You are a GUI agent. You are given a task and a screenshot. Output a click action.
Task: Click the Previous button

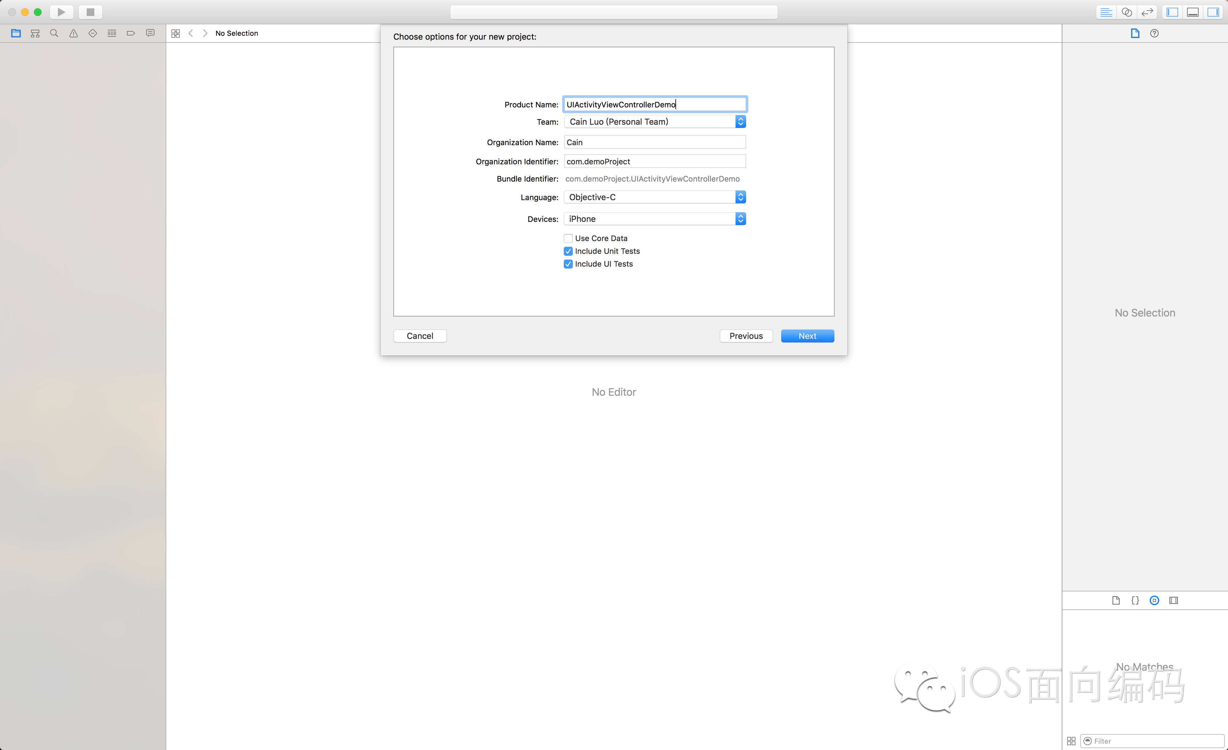pos(745,336)
